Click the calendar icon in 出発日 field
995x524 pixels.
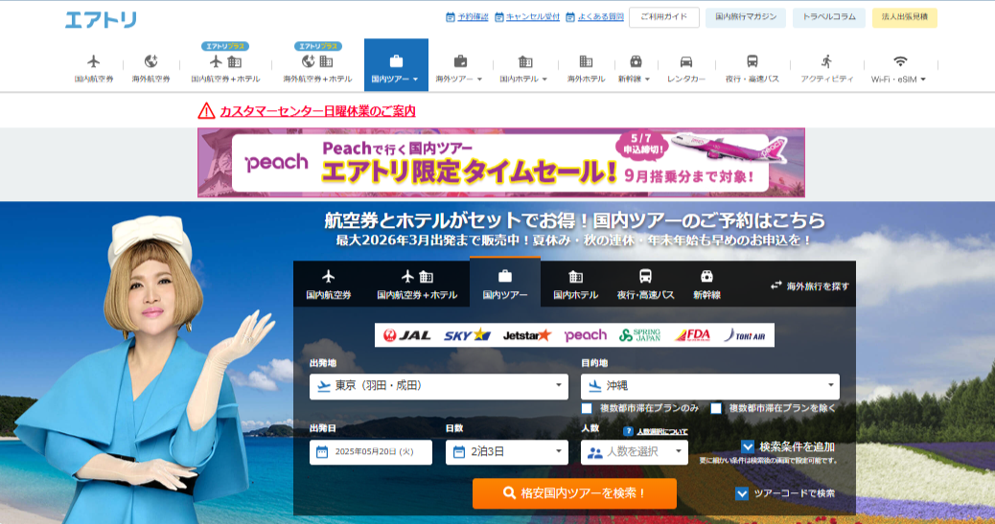322,452
